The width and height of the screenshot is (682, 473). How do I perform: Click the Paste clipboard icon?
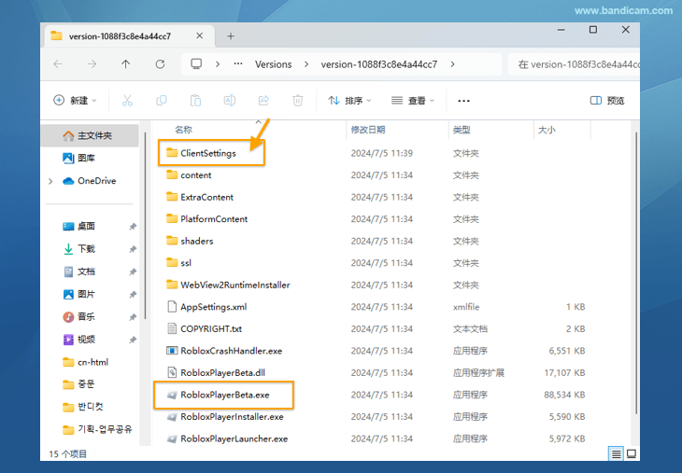click(195, 101)
